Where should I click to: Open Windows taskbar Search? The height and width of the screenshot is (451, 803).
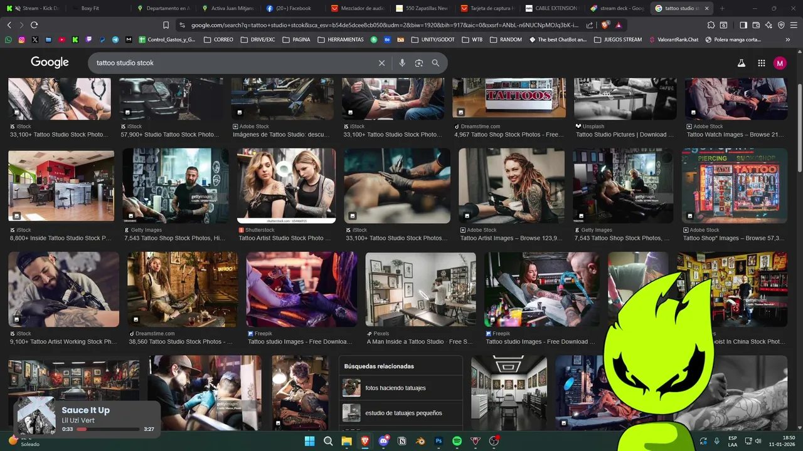[x=328, y=441]
